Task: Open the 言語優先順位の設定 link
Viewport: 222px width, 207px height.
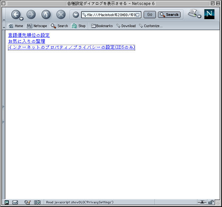Action: pos(29,35)
